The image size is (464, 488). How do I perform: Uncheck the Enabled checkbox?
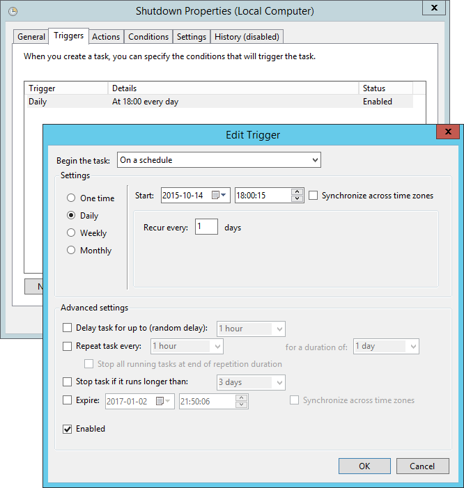68,429
